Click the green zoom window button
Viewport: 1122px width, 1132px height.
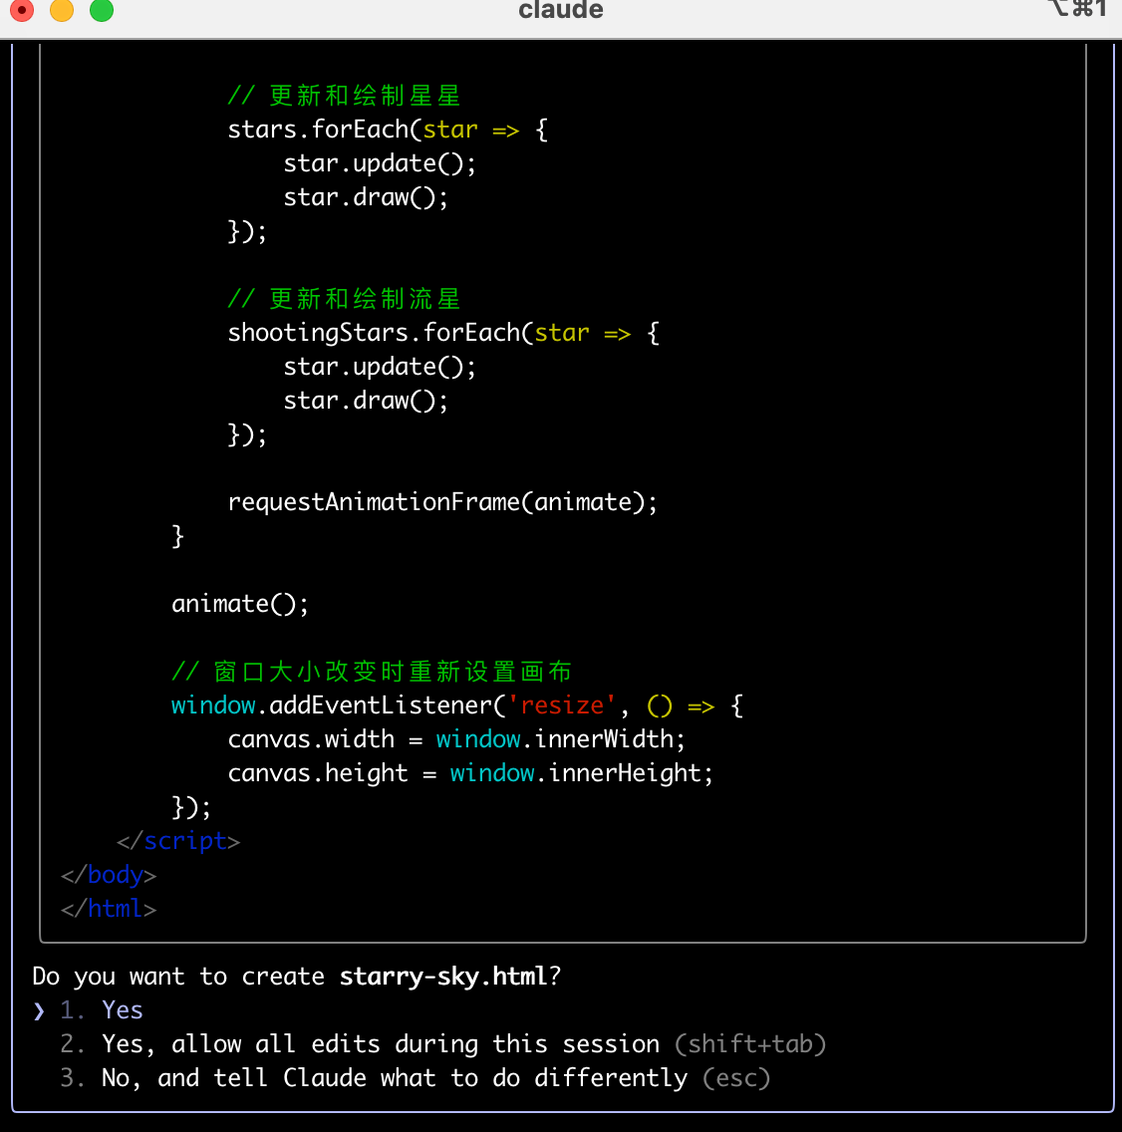tap(102, 10)
